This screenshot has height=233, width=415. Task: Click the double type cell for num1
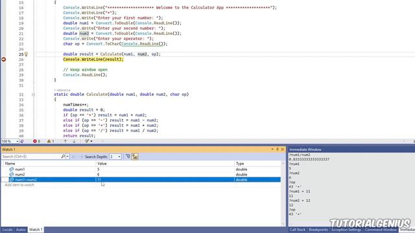click(x=241, y=170)
